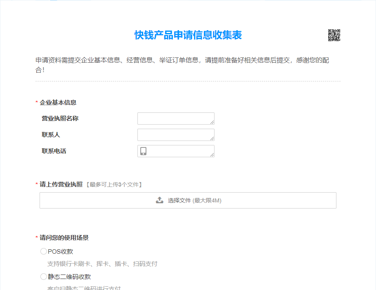Image resolution: width=376 pixels, height=290 pixels.
Task: Click the resize grip of 营业执照名称 textarea
Action: pos(212,122)
